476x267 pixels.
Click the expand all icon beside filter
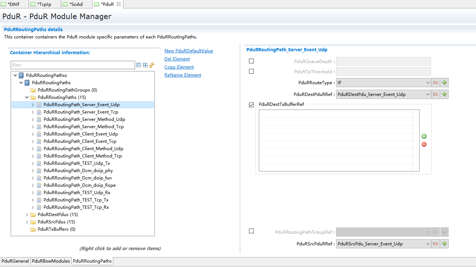145,65
